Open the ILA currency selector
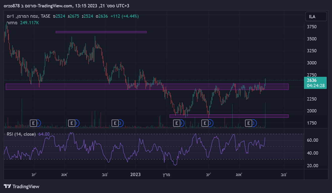The image size is (332, 193). (x=314, y=17)
